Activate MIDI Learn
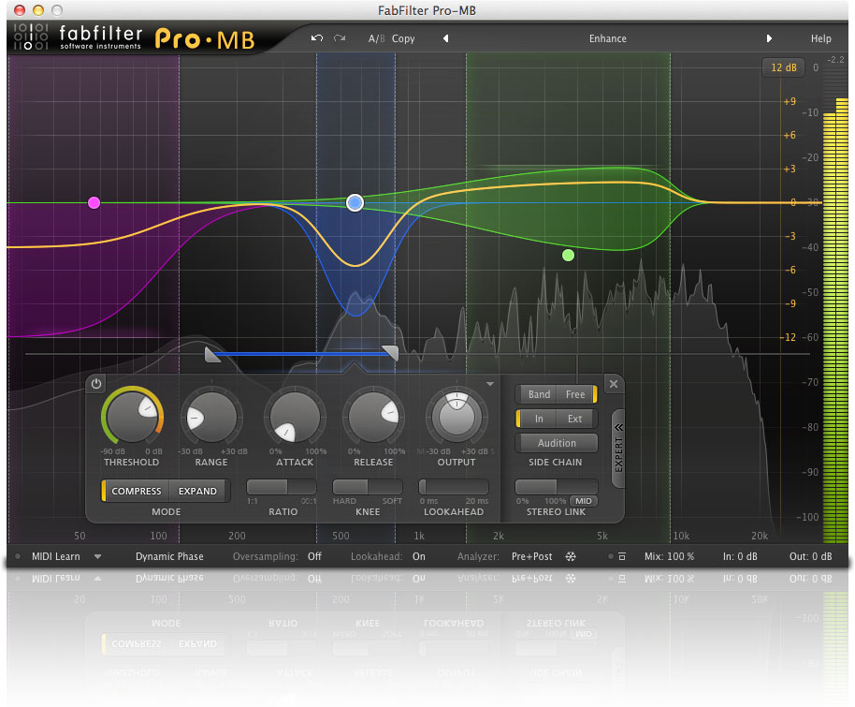This screenshot has height=707, width=855. 53,556
